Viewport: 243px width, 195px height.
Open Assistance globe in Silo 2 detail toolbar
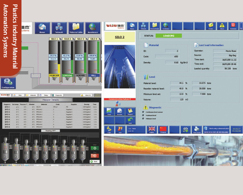tap(166, 26)
